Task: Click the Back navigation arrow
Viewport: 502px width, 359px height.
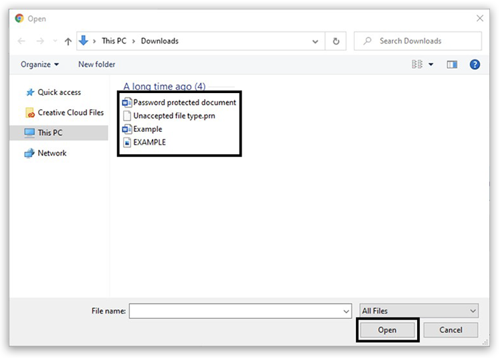Action: tap(21, 42)
